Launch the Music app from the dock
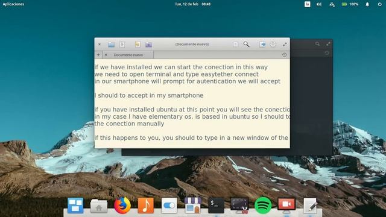Viewport: 386px width, 217px height. [x=146, y=206]
